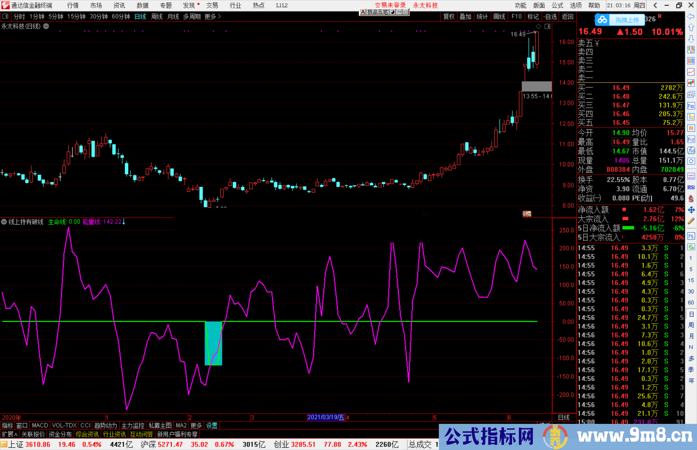Click the 2021/03/19 date marker on timeline

[x=326, y=417]
